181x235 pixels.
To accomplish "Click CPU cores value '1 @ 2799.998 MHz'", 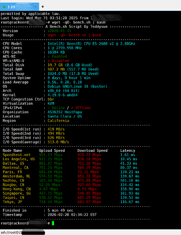I will point(65,48).
